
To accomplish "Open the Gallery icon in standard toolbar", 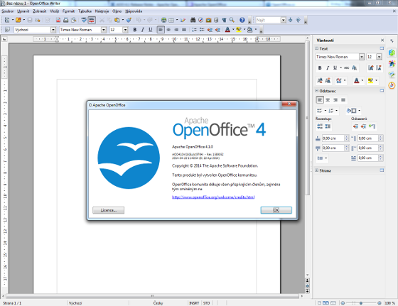I will pyautogui.click(x=208, y=20).
